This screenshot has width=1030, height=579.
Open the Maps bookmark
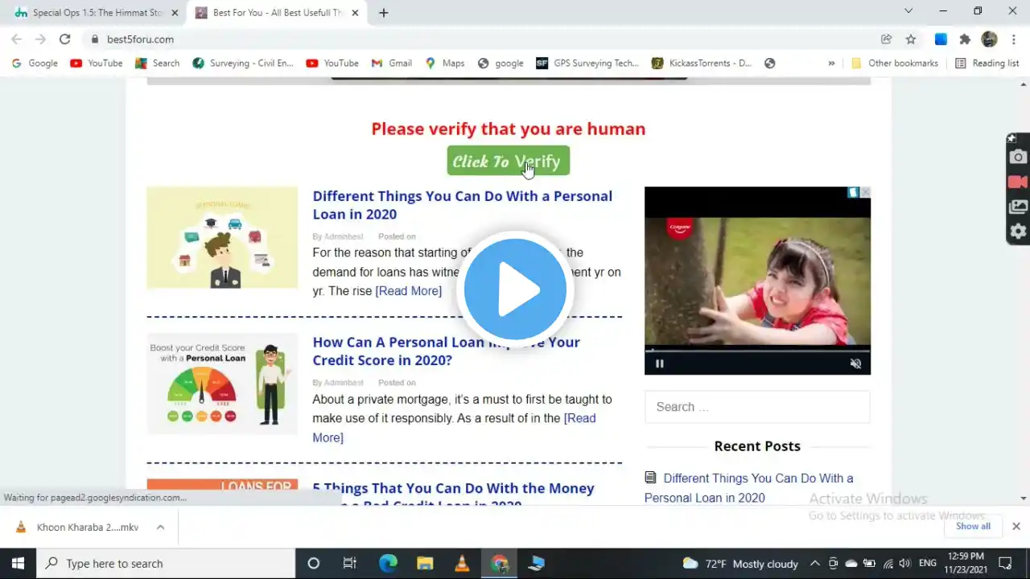[445, 64]
